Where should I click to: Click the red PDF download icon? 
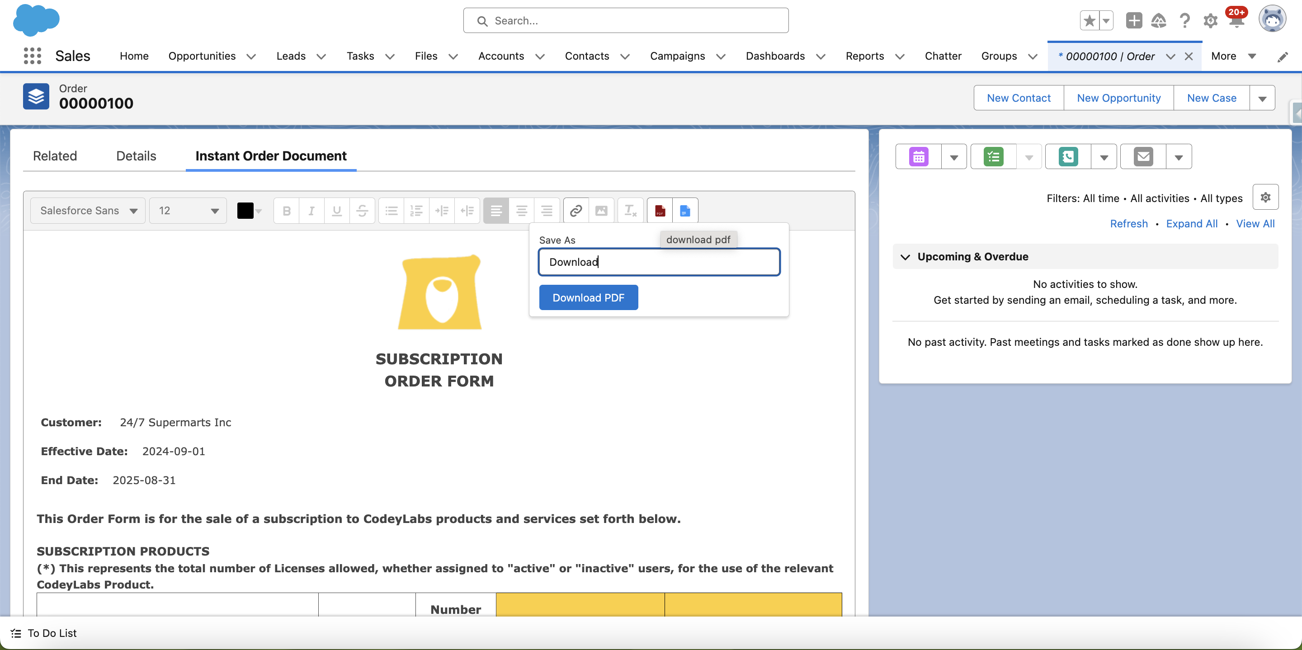tap(660, 211)
